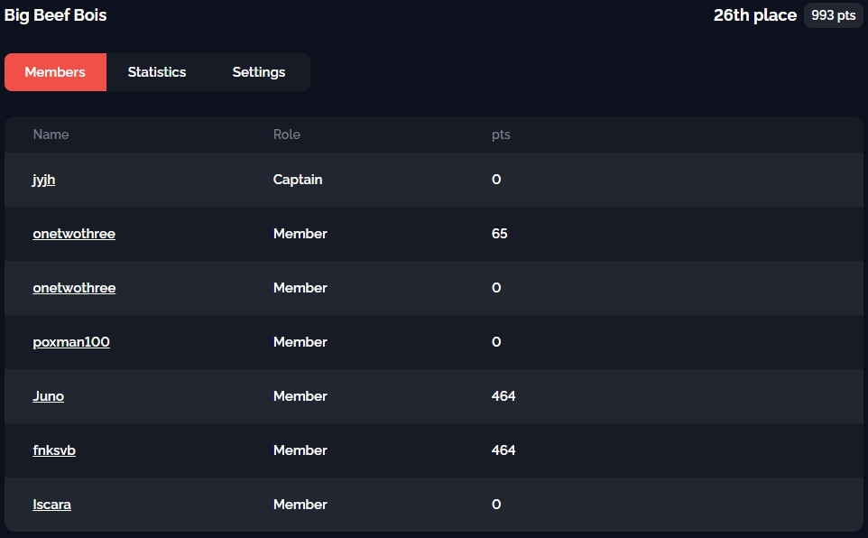
Task: Open captain jyjh's profile link
Action: (44, 180)
